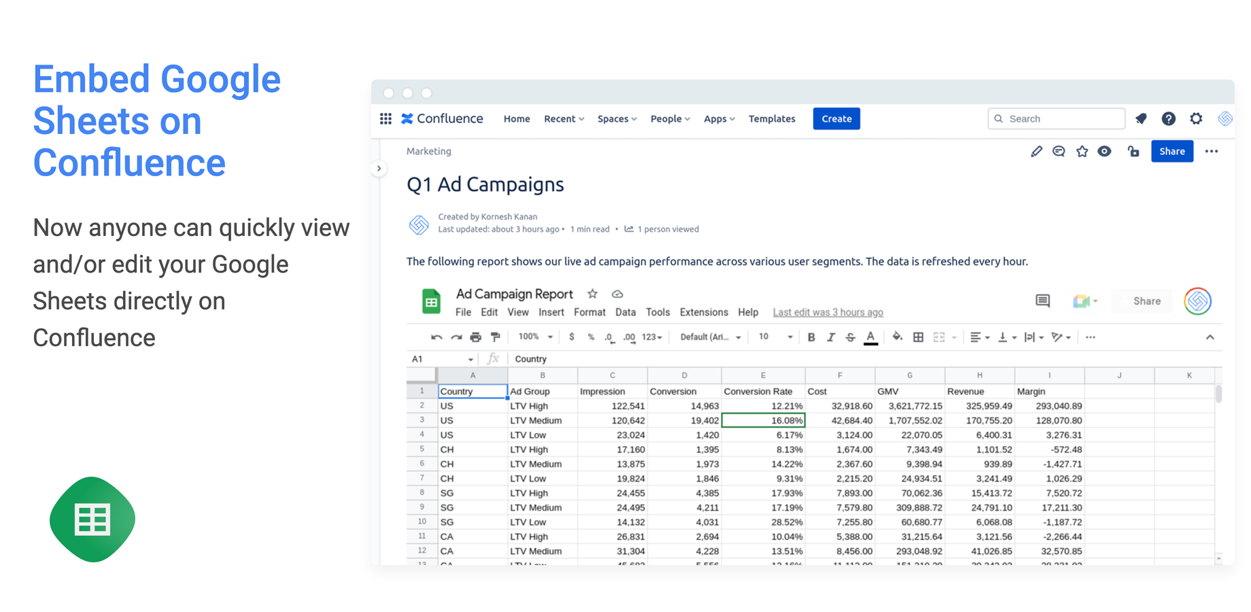Click the blue Create button
The image size is (1251, 612).
(x=836, y=119)
